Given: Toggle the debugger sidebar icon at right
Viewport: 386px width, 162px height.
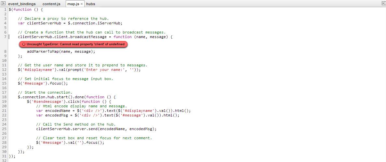Looking at the screenshot, I should tap(383, 4).
